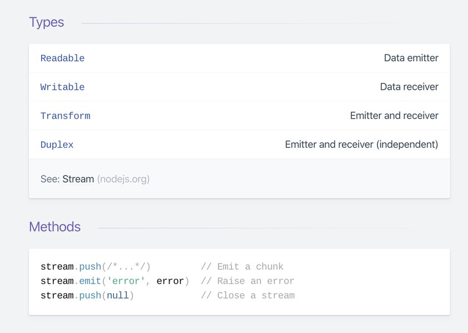
Task: Select the Duplex type name
Action: click(x=57, y=145)
